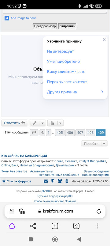The image size is (110, 246).
Task: Open user profile Наталья Владимировна
Action: (x=37, y=165)
